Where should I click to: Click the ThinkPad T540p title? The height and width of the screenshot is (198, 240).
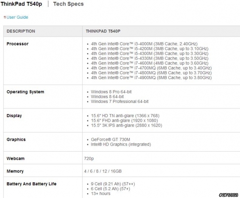coord(21,4)
